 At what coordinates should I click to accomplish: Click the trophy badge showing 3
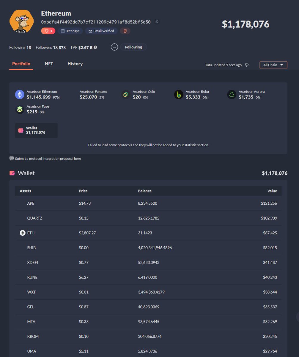tap(48, 31)
